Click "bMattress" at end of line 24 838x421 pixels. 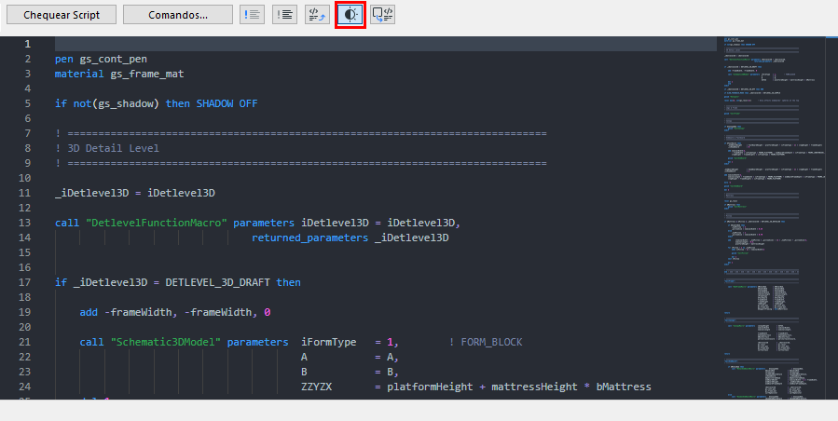(x=624, y=387)
